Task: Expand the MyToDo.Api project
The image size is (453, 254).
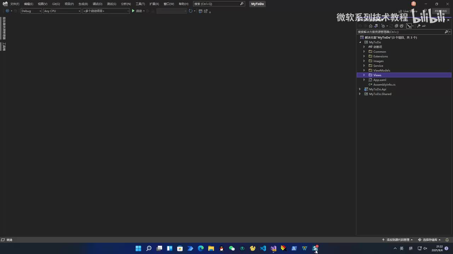Action: click(x=360, y=89)
